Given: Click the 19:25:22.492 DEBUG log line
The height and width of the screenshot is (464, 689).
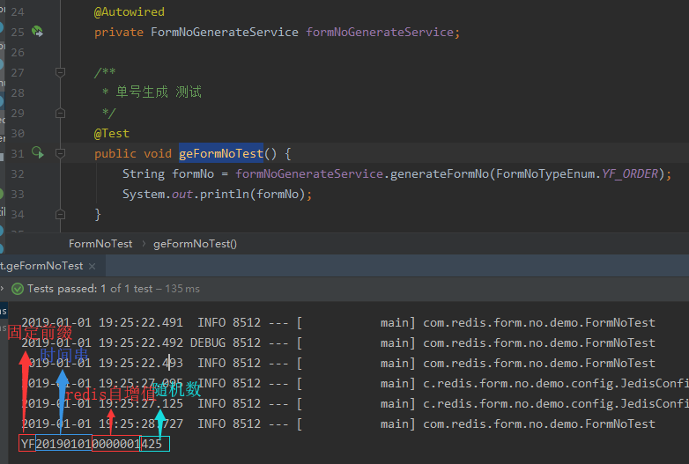Looking at the screenshot, I should [x=338, y=342].
